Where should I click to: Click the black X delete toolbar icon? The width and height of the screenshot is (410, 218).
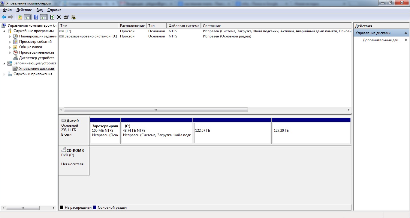[x=59, y=17]
